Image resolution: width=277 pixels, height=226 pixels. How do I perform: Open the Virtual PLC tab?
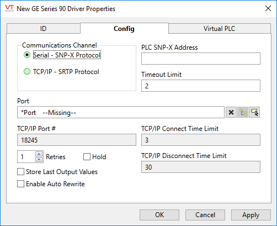[x=220, y=29]
